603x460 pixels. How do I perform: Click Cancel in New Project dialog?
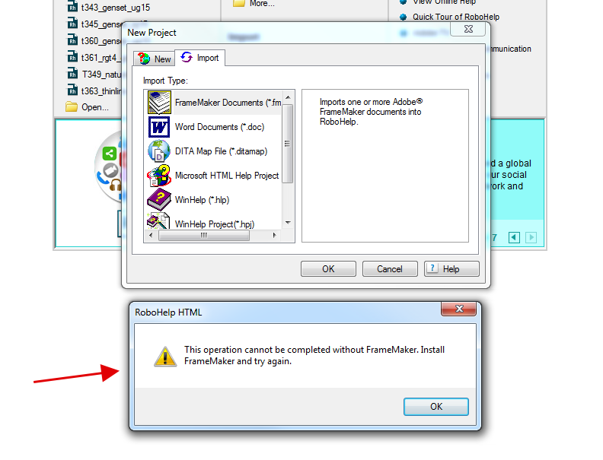[390, 269]
